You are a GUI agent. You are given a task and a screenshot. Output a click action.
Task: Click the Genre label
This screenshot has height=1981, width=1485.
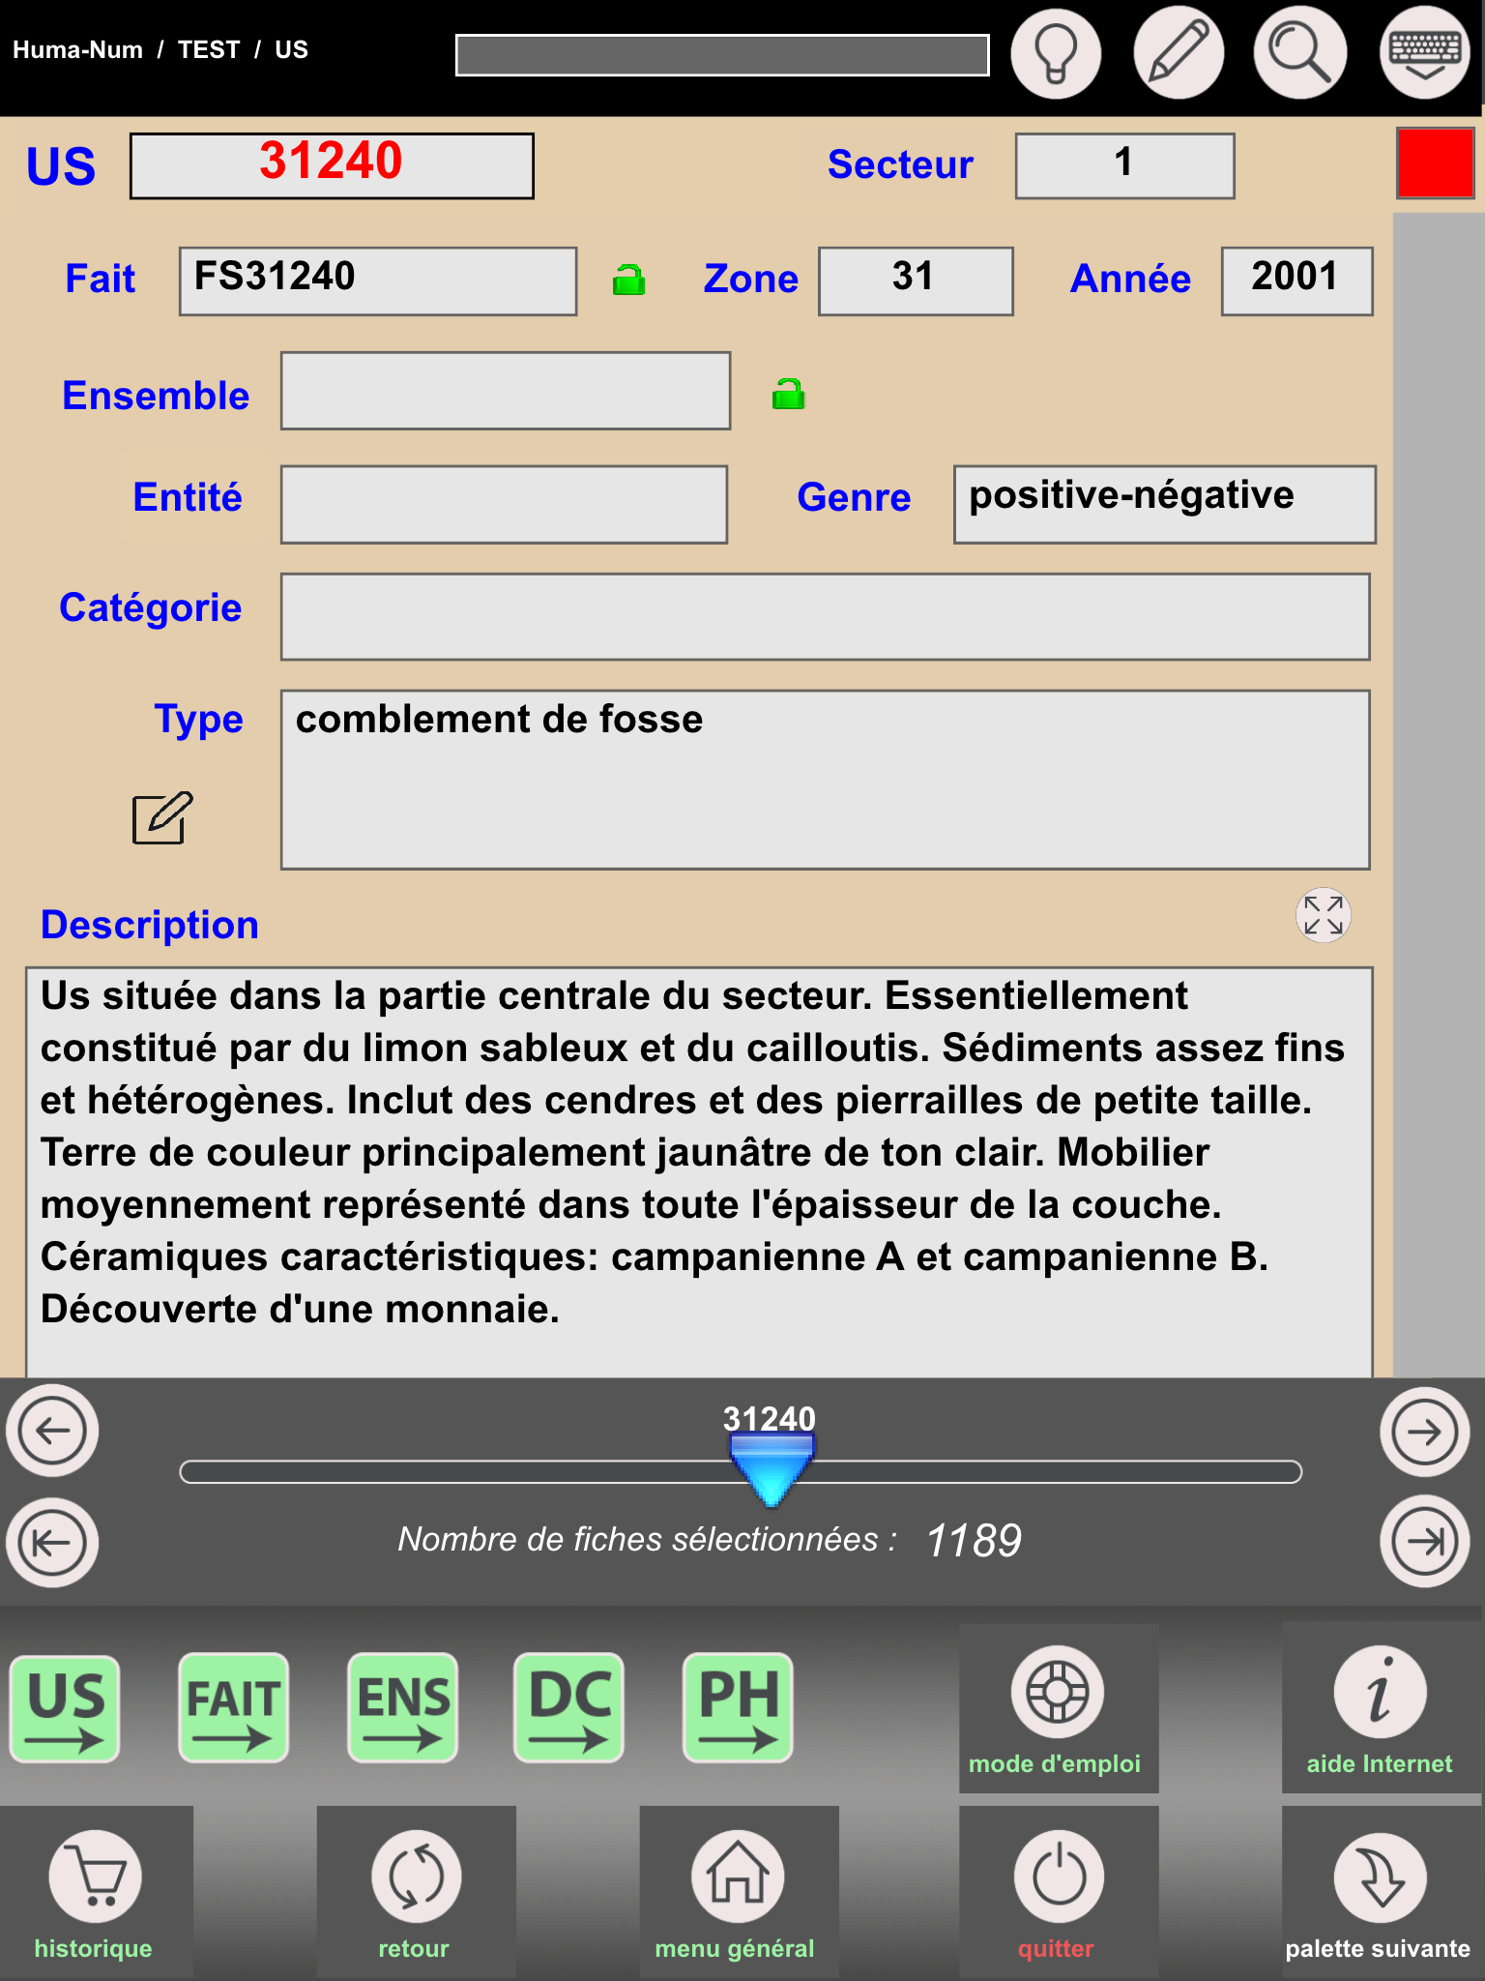pyautogui.click(x=854, y=497)
